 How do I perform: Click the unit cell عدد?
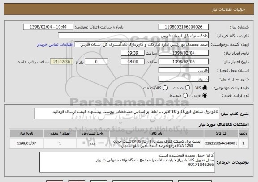93,144
